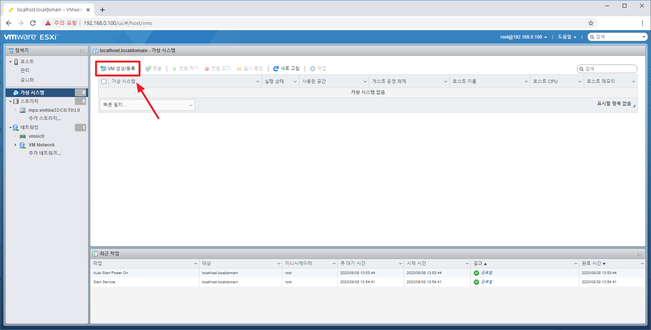Click the browser address bar URL
651x330 pixels.
tap(118, 23)
